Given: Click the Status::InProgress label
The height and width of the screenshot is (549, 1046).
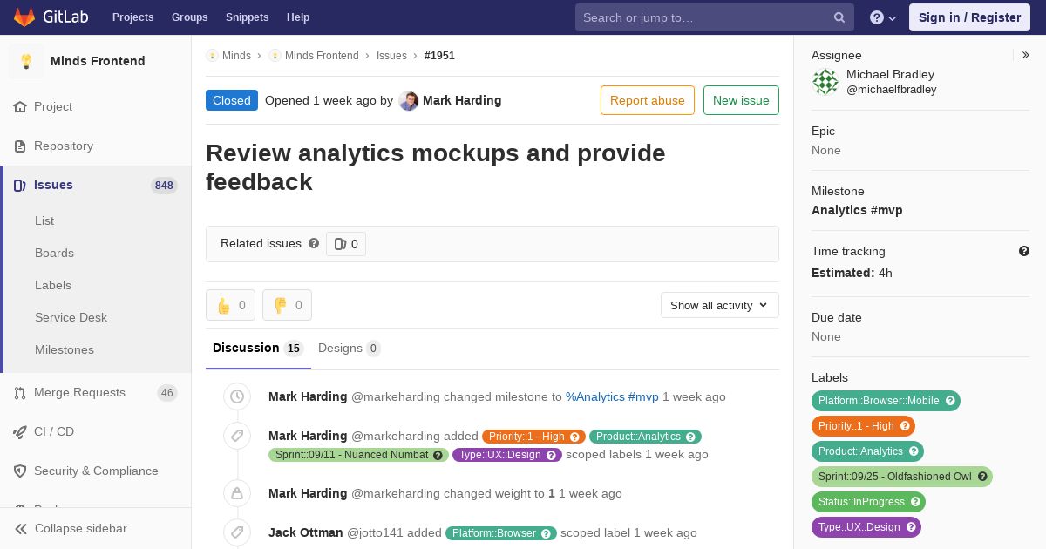Looking at the screenshot, I should pyautogui.click(x=868, y=502).
